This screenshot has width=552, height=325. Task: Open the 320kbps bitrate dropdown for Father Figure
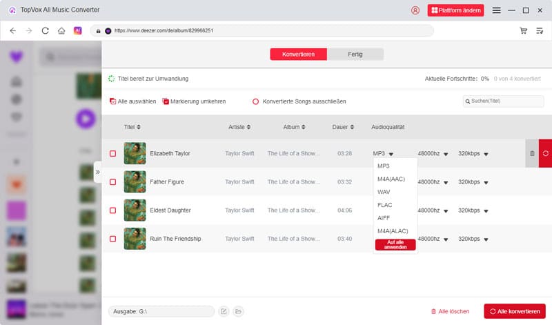[486, 183]
